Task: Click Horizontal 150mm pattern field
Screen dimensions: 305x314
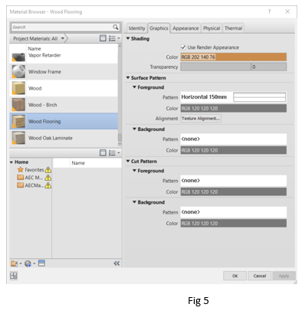Action: 234,97
